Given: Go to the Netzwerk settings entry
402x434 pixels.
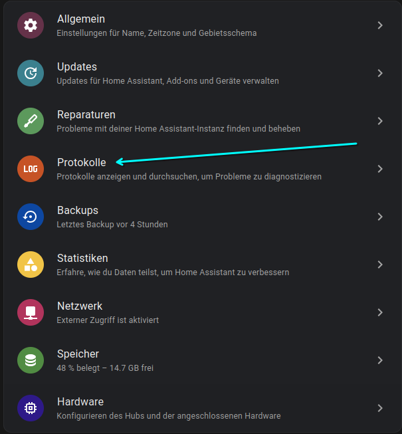Looking at the screenshot, I should point(80,306).
